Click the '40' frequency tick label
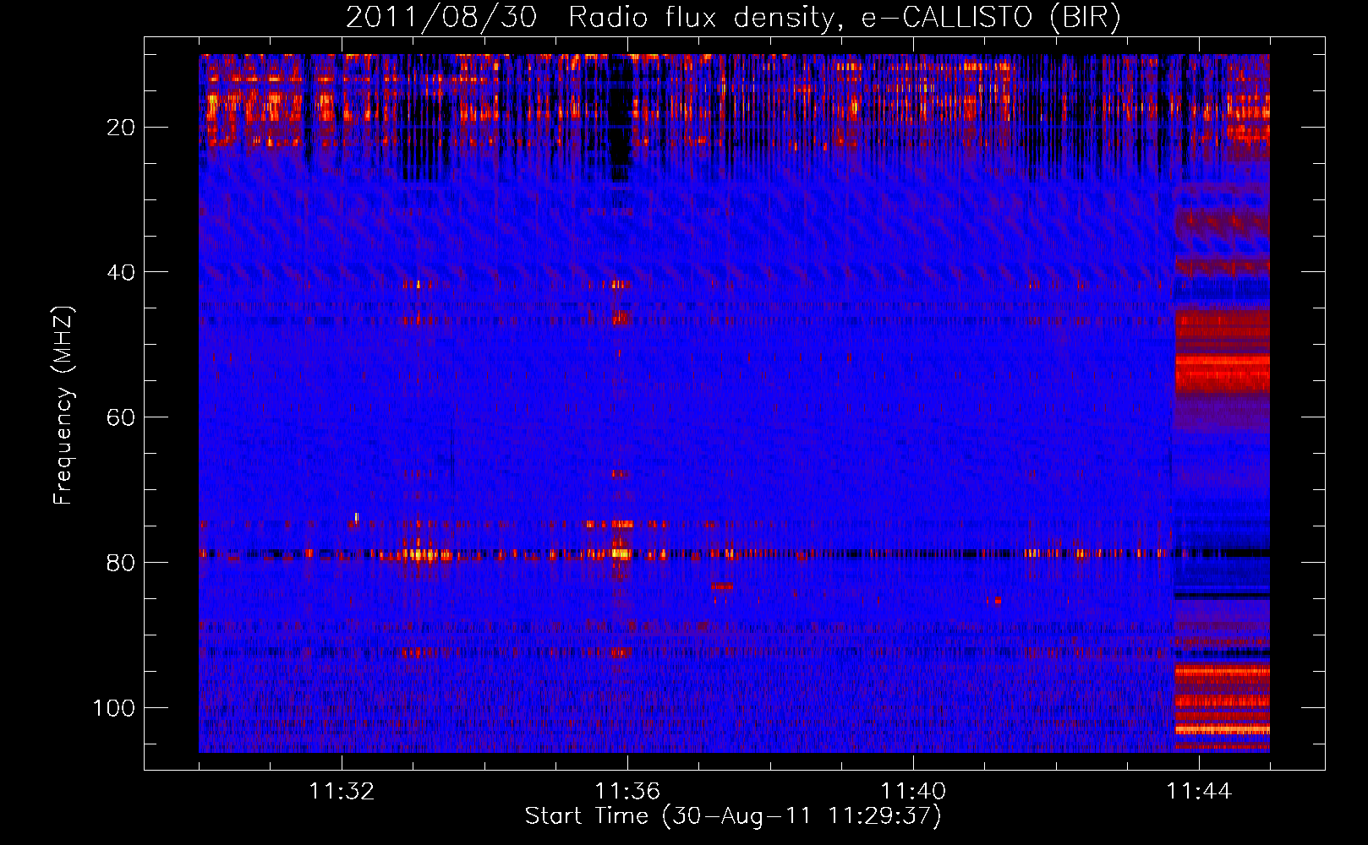This screenshot has width=1368, height=845. point(122,272)
